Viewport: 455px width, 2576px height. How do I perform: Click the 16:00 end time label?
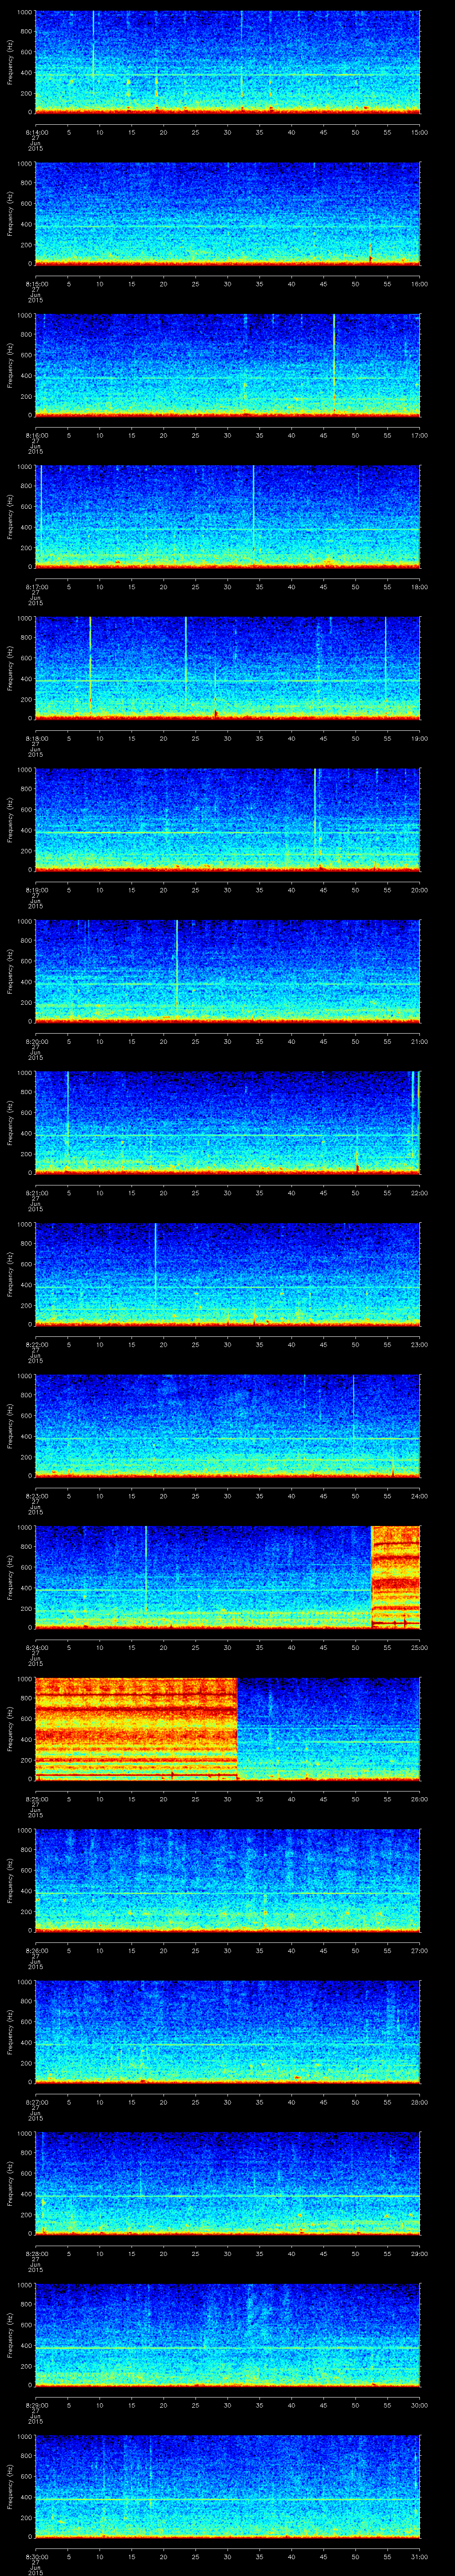click(x=419, y=284)
